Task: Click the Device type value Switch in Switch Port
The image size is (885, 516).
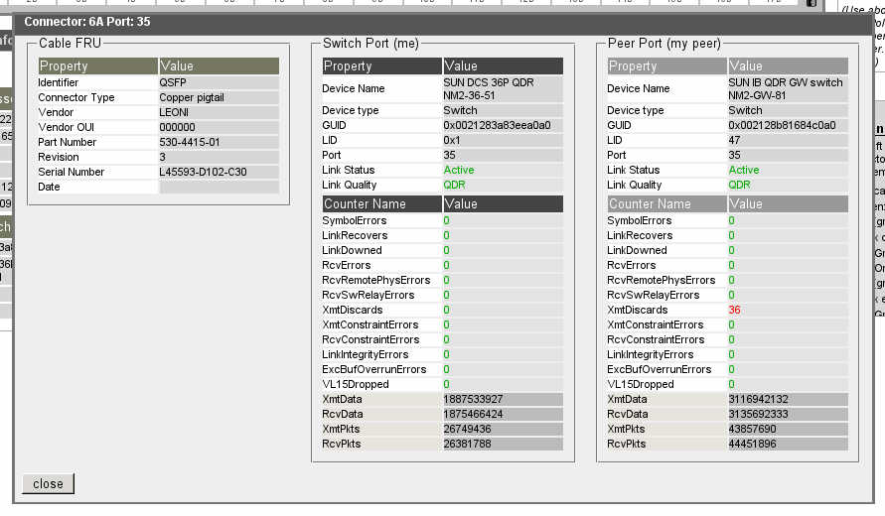Action: tap(460, 110)
